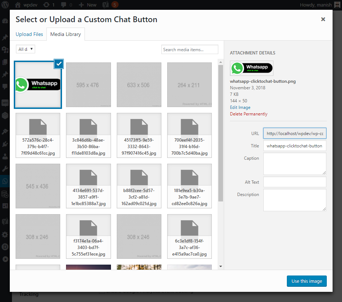Open Tools wrench icon in sidebar
Viewport: 342px width, 302px height.
coord(5,169)
